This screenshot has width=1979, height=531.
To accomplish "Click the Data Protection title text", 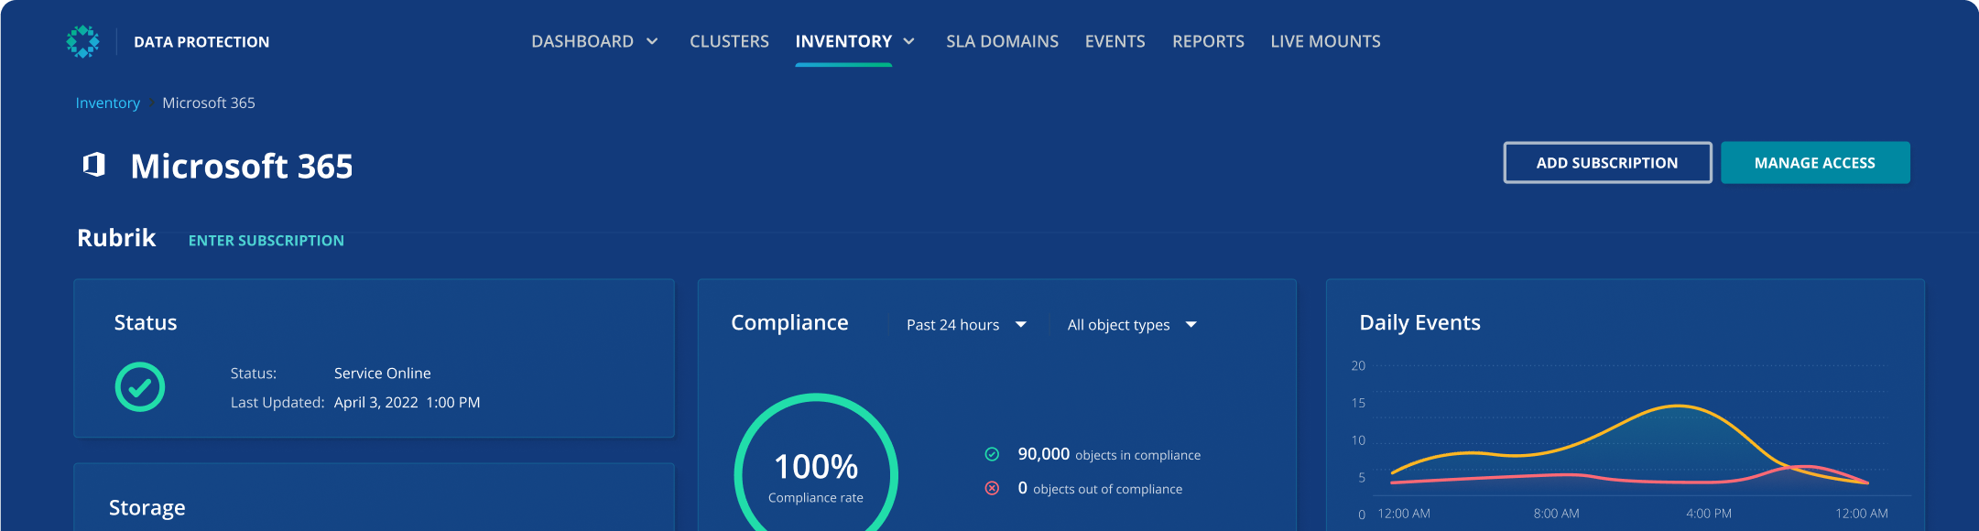I will [x=201, y=42].
